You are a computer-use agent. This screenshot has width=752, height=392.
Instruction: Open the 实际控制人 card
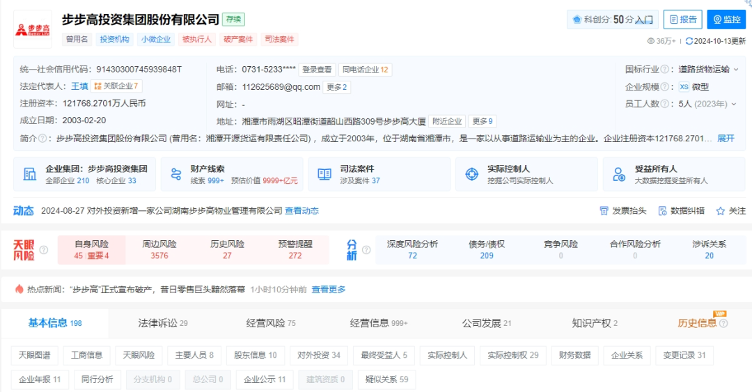[526, 174]
